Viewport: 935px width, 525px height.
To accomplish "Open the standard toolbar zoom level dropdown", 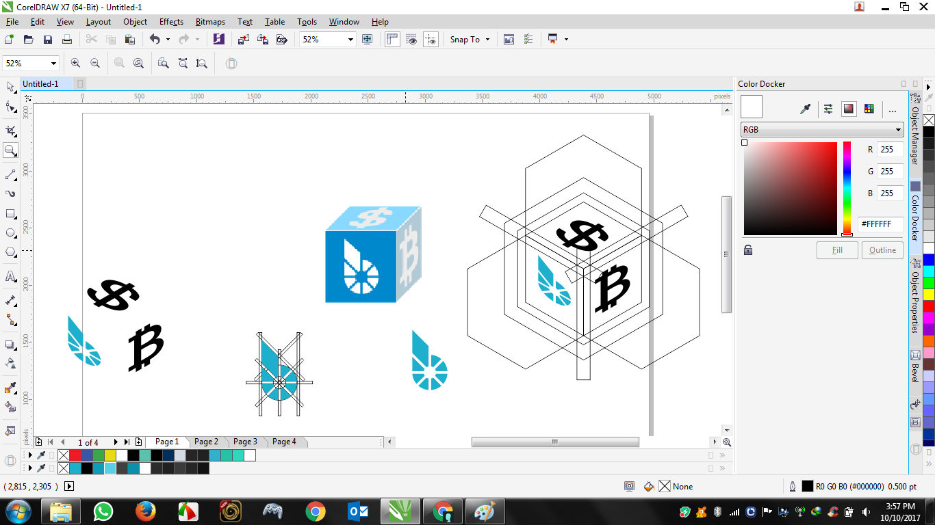I will (x=351, y=40).
